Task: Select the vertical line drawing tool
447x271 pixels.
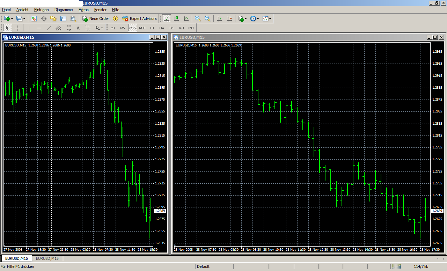Action: click(29, 28)
